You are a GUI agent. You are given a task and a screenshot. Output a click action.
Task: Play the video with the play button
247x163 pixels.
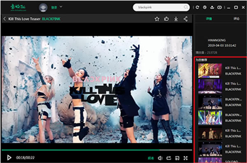point(9,158)
